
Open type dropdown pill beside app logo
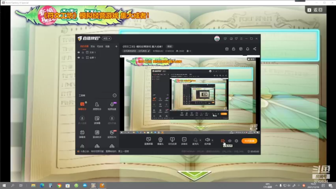point(107,39)
